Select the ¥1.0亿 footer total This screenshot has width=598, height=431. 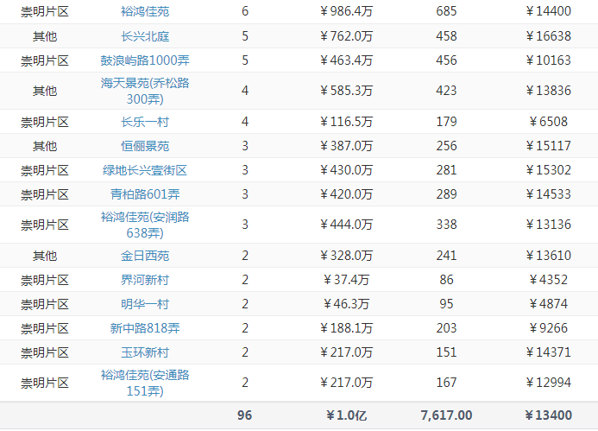346,415
